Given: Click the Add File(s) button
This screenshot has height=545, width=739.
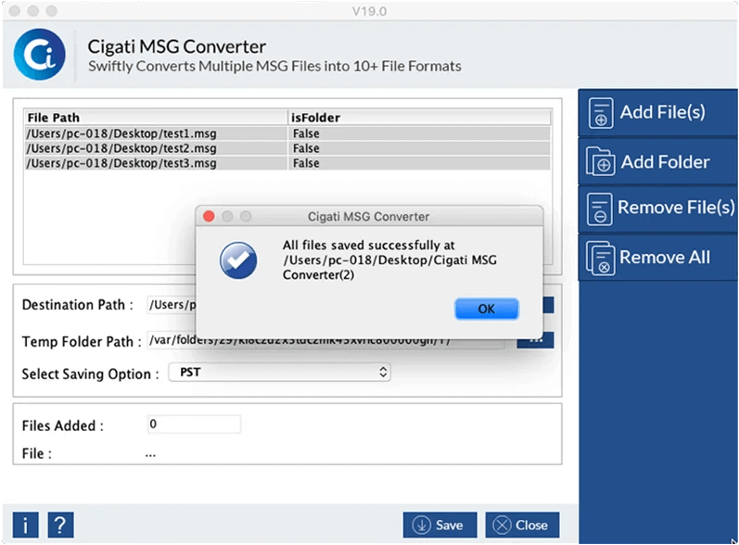Looking at the screenshot, I should [x=658, y=112].
